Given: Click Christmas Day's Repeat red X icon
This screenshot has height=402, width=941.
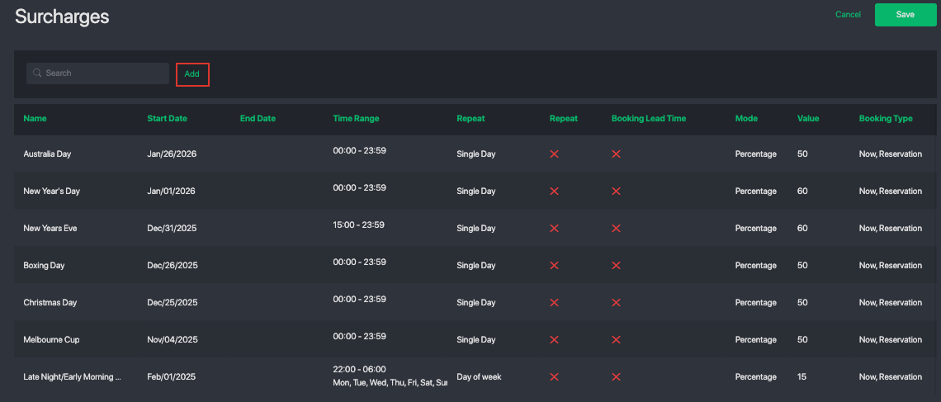Looking at the screenshot, I should (x=555, y=302).
